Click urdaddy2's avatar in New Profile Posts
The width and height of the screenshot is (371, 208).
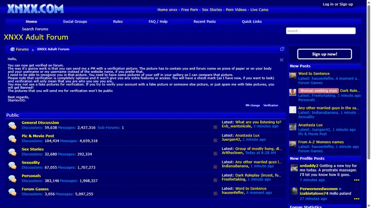pos(294,168)
